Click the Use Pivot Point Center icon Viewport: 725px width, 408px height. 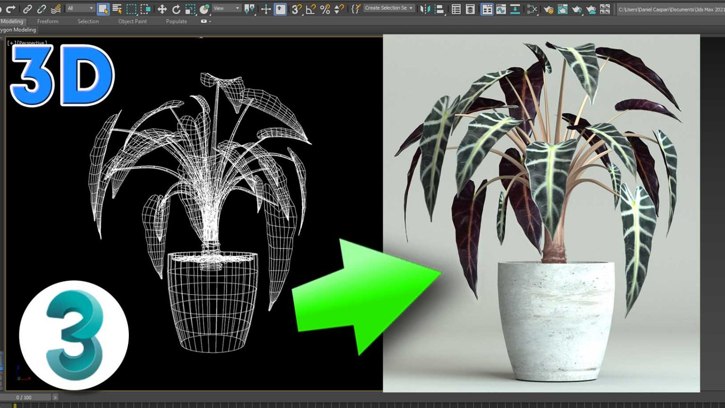click(249, 8)
